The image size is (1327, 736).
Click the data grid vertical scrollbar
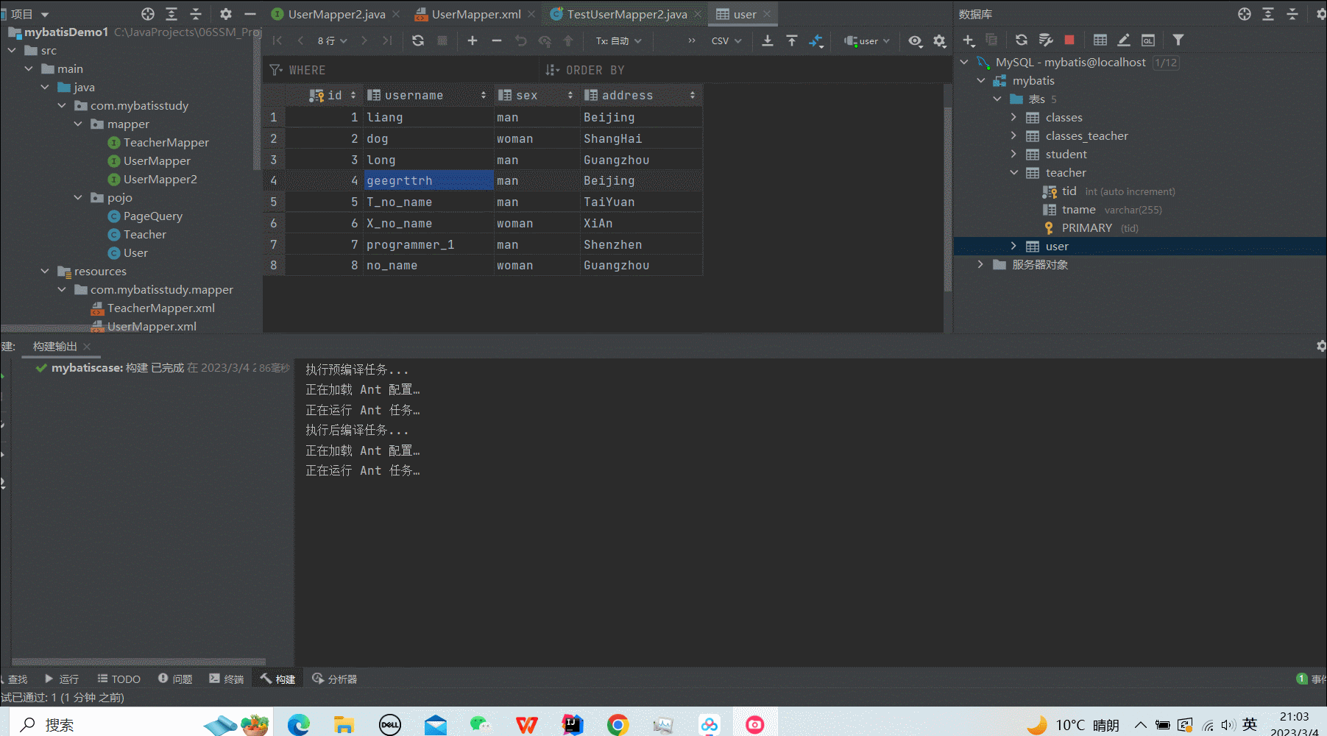tap(948, 199)
